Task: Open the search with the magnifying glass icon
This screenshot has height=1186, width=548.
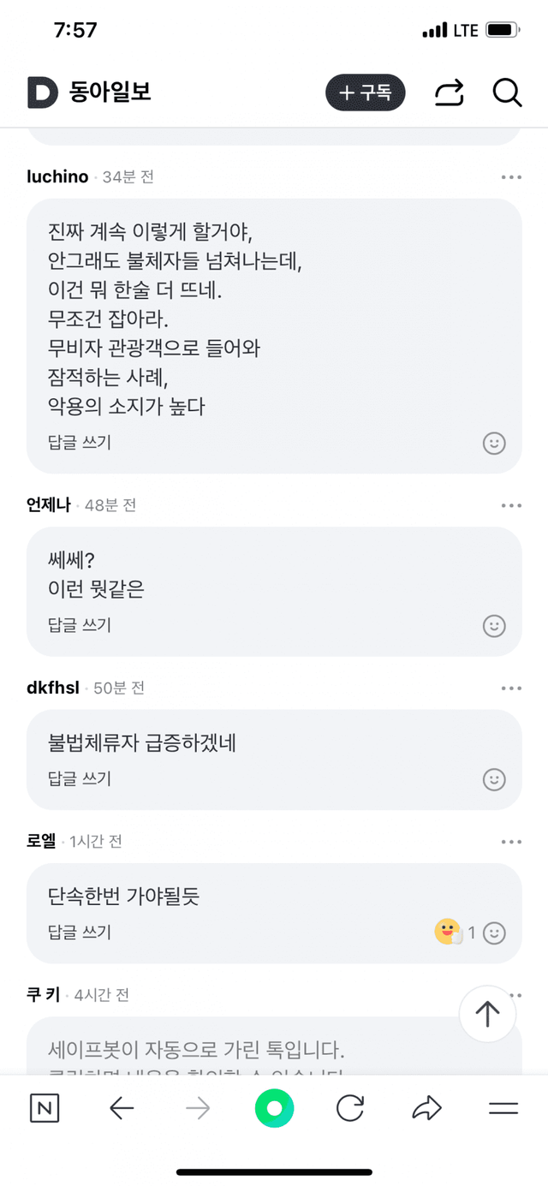Action: tap(507, 93)
